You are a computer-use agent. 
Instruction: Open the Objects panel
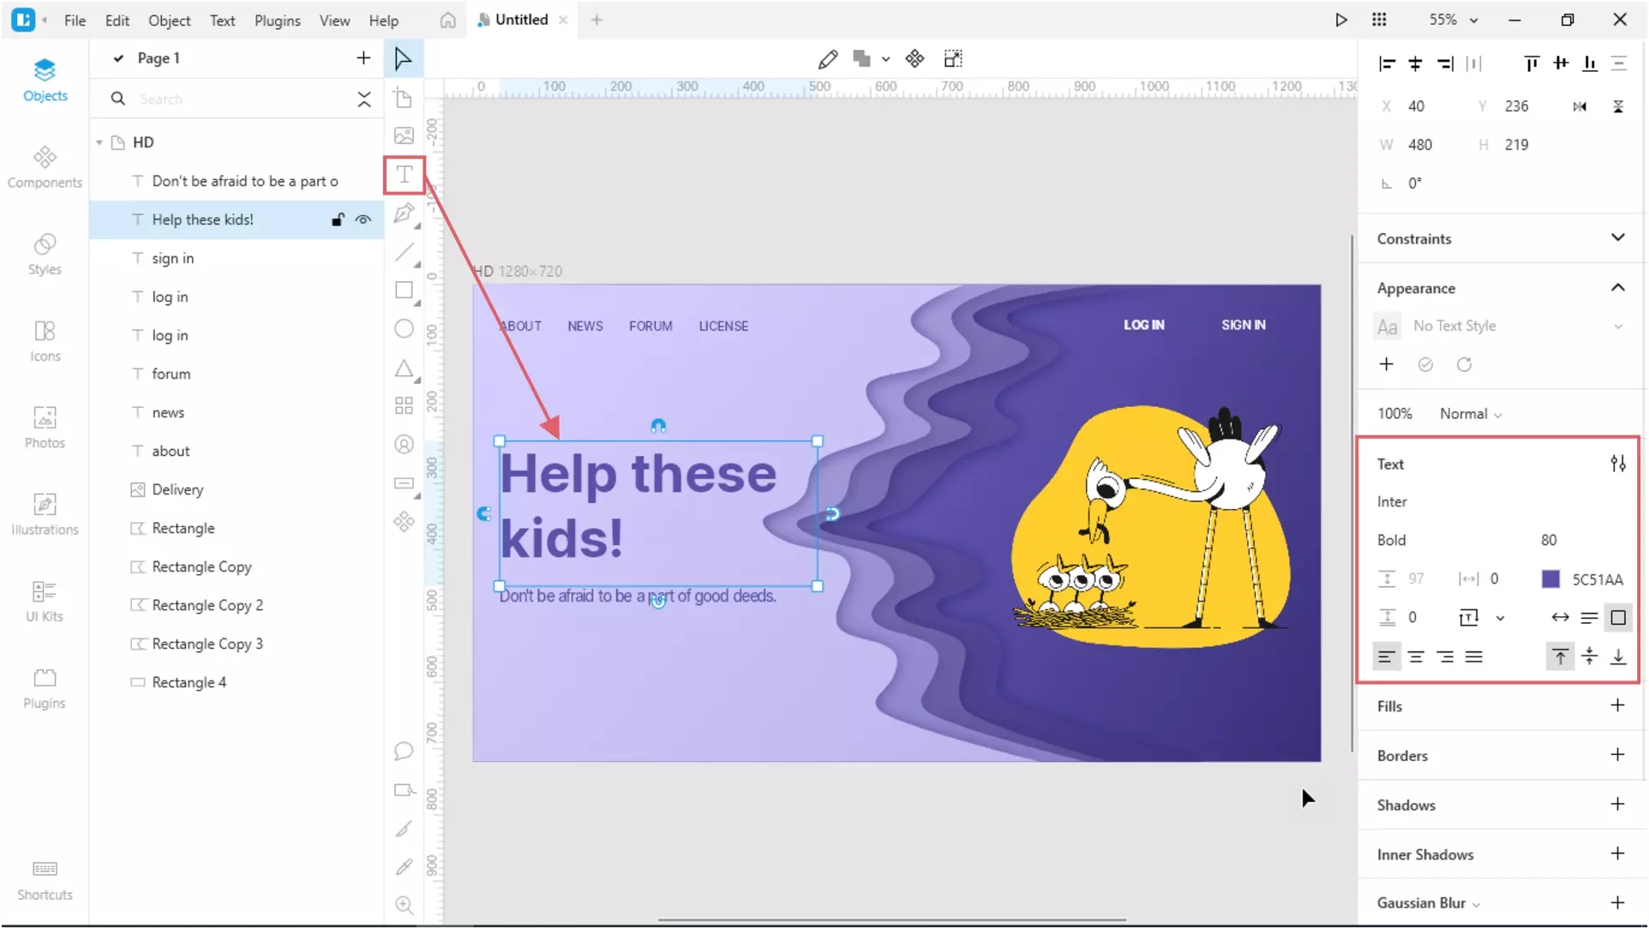(45, 80)
